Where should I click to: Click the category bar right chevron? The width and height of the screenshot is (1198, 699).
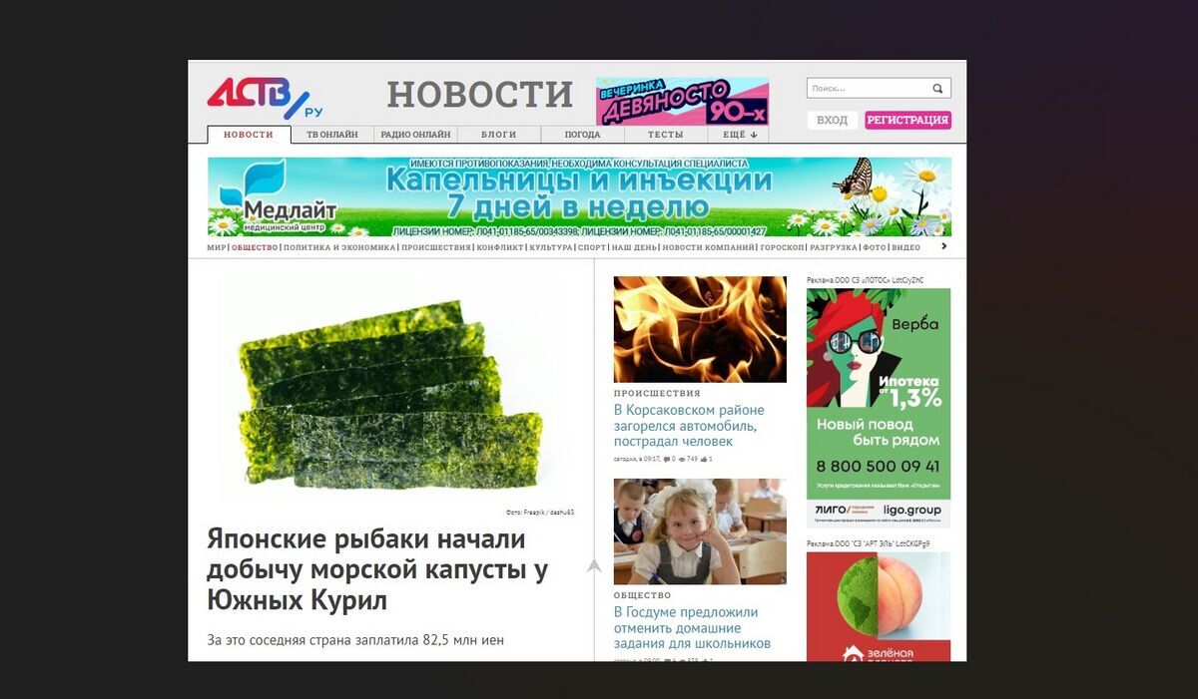(x=944, y=246)
